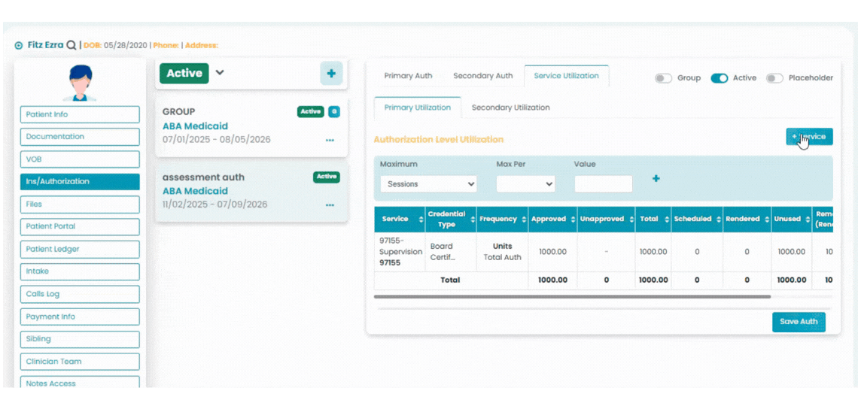This screenshot has width=858, height=409.
Task: Click the Authorization Level Utilization heading
Action: pos(438,139)
